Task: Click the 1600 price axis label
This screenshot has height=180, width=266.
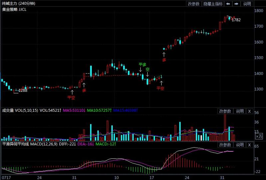Action: click(x=259, y=42)
